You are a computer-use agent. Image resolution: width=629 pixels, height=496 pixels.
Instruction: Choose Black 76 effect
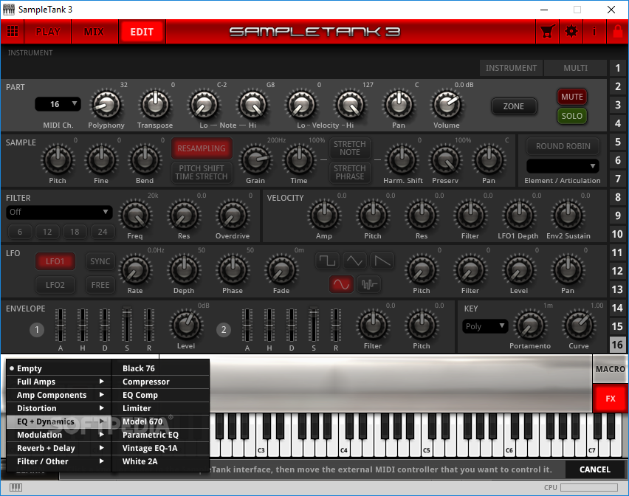[160, 368]
